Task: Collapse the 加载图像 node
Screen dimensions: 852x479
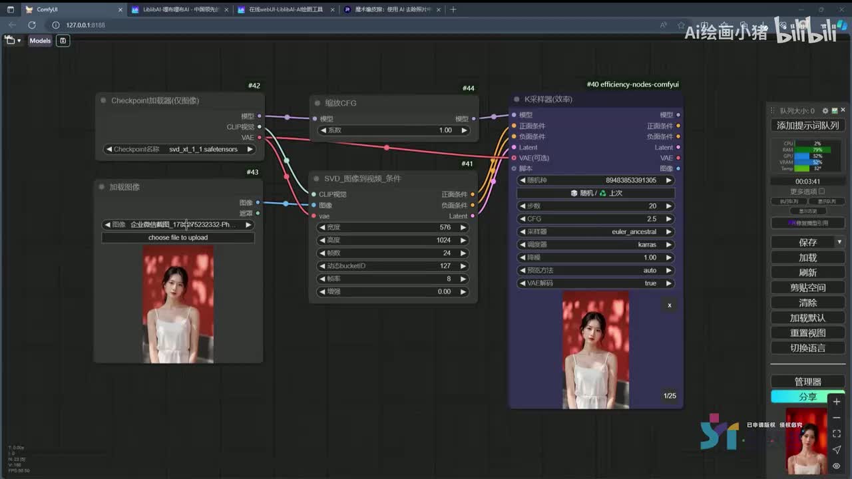Action: click(102, 187)
